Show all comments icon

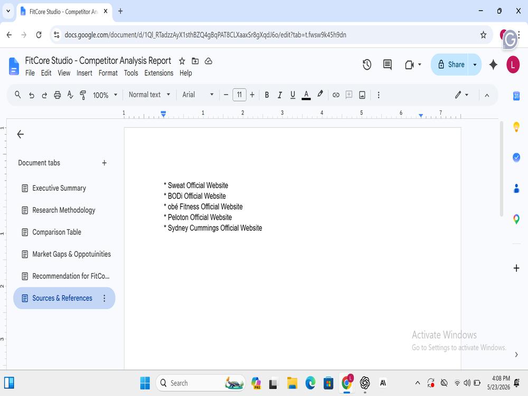click(387, 64)
